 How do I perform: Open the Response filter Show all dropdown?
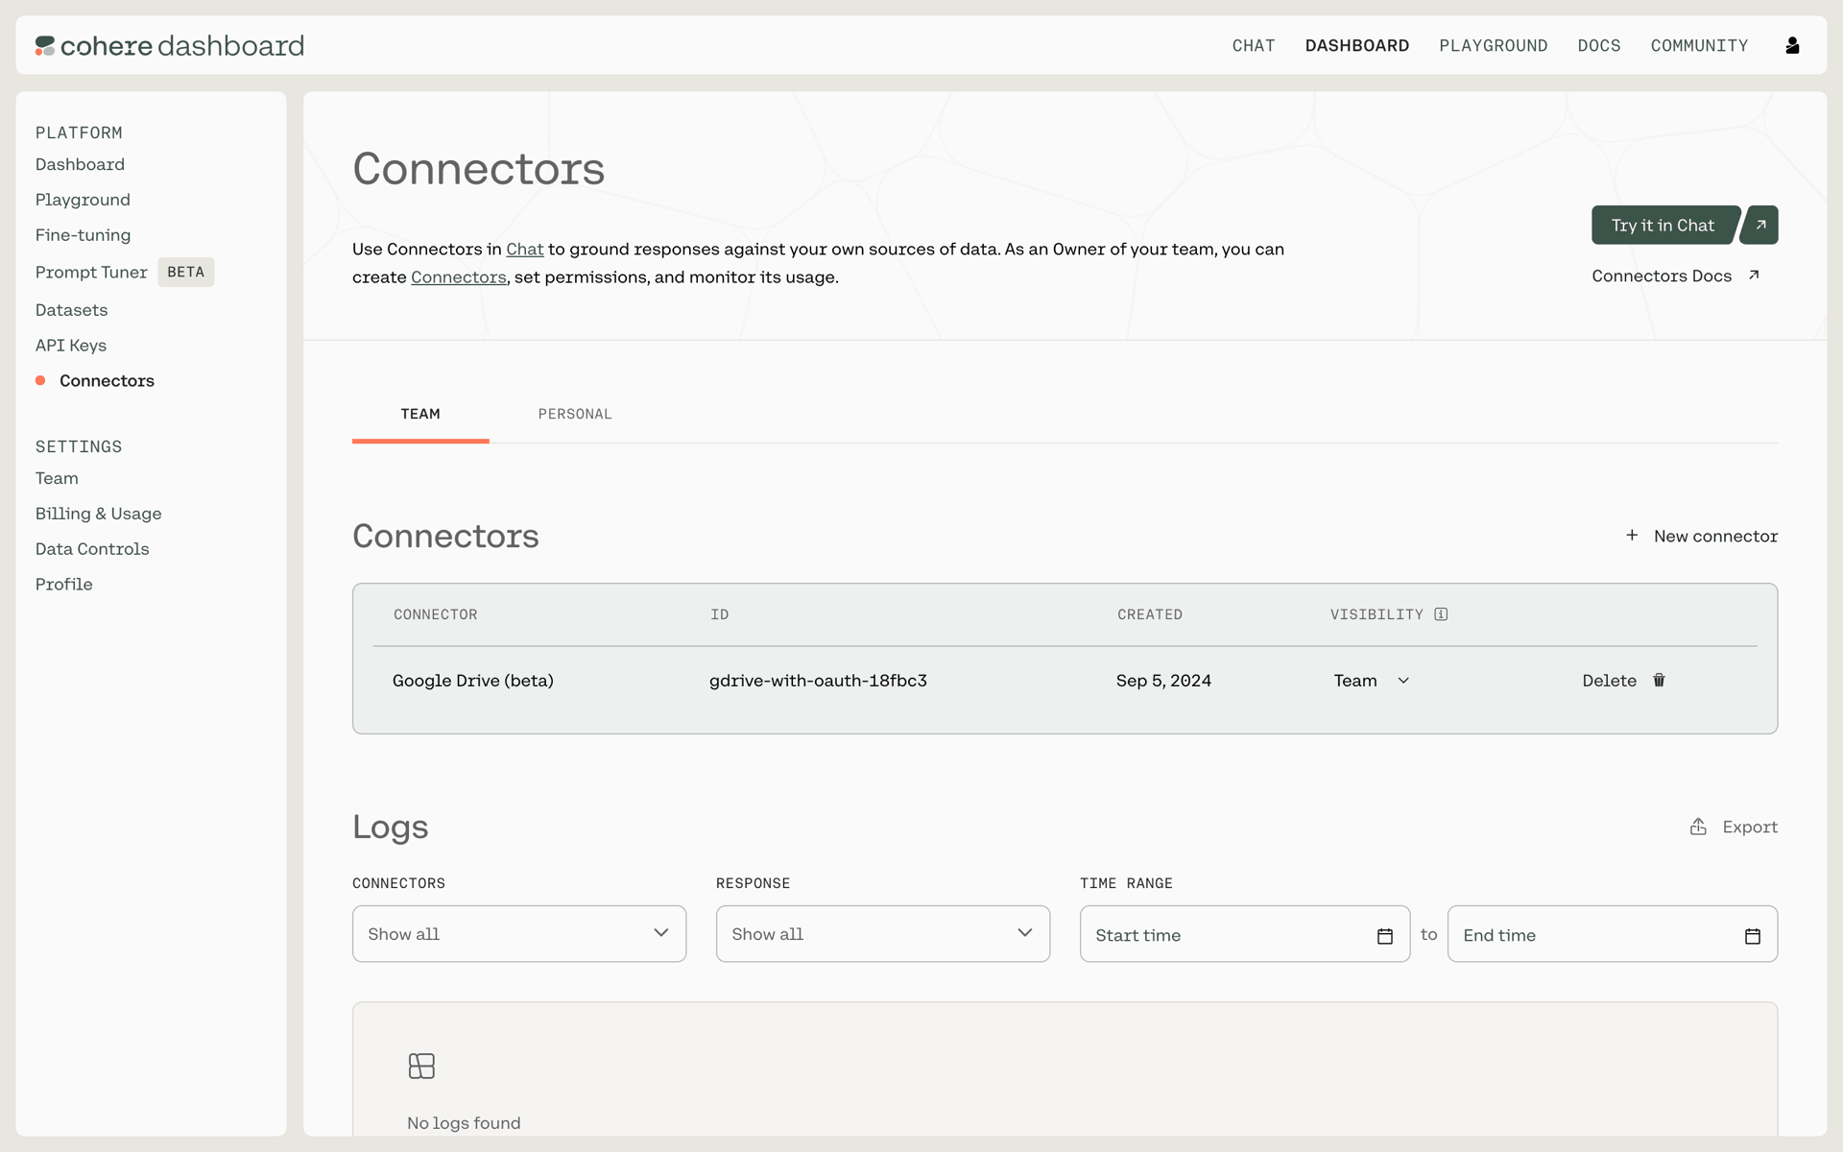pyautogui.click(x=883, y=934)
